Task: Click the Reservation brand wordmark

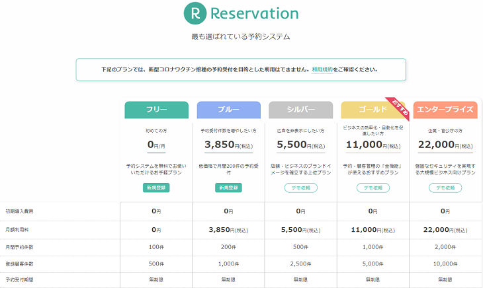Action: click(255, 14)
